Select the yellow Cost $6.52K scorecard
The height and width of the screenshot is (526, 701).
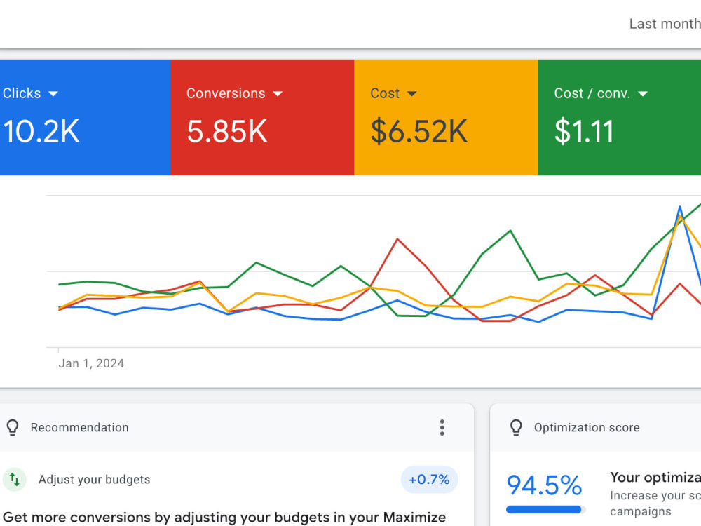pyautogui.click(x=446, y=117)
